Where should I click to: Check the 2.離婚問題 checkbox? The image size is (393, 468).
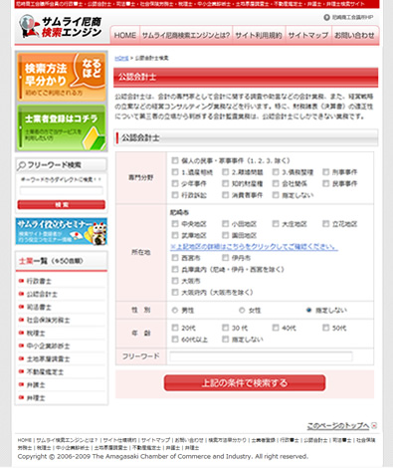click(x=226, y=172)
